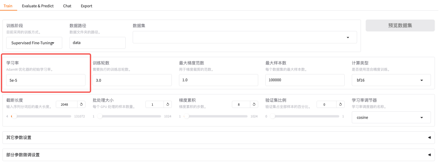Click the 131072 maximum label of 截断长度
Viewport: 442px width, 164px height.
79,116
